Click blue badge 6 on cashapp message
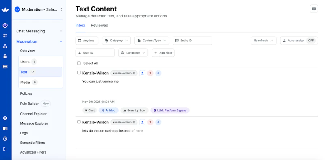 [158, 122]
